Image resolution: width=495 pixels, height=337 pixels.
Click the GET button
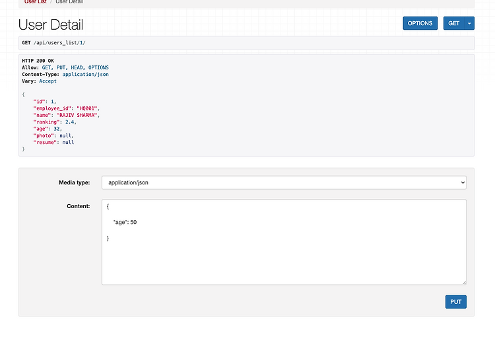tap(453, 23)
